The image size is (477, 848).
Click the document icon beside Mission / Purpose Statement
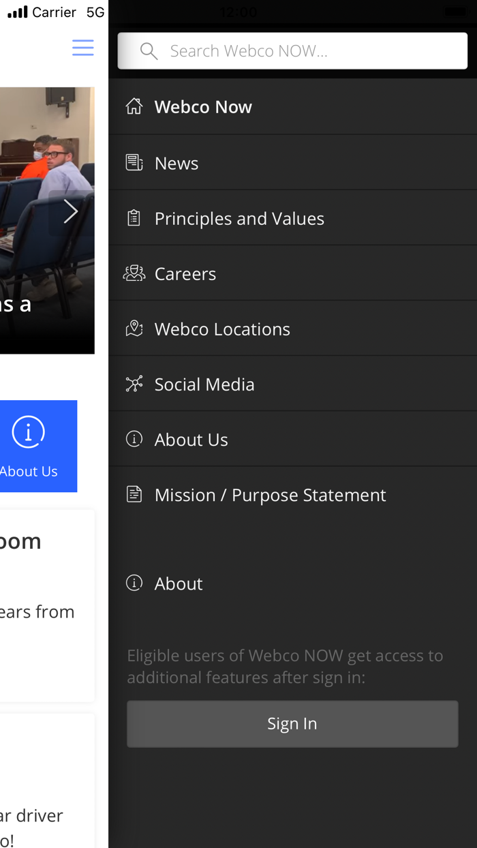134,494
